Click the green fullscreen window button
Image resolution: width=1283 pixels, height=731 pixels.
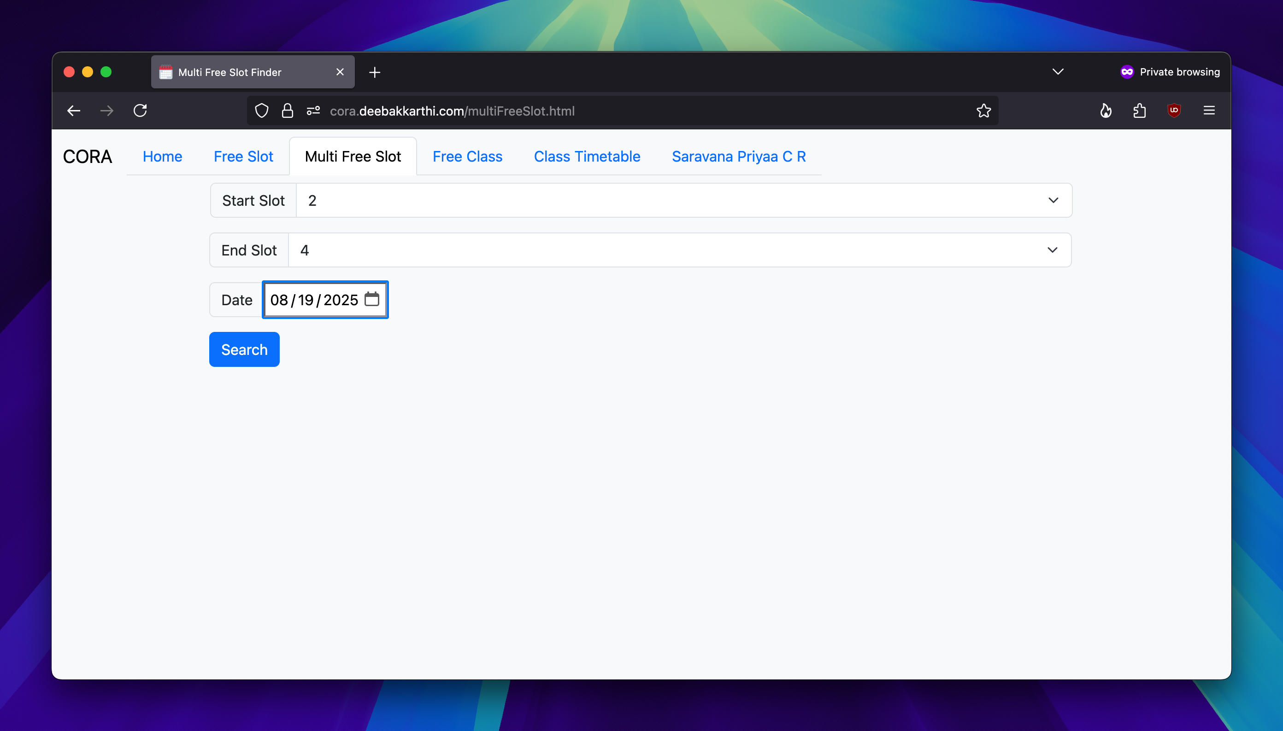[x=106, y=72]
